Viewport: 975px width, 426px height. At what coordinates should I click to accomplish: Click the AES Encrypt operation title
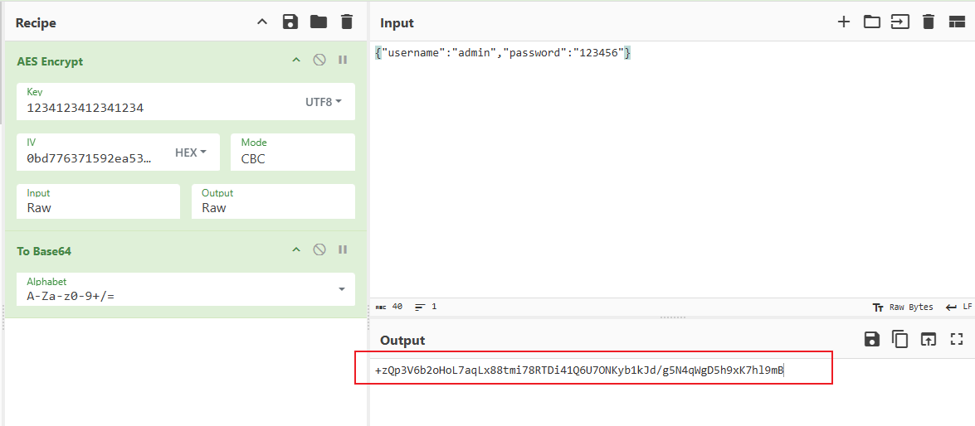(x=50, y=61)
